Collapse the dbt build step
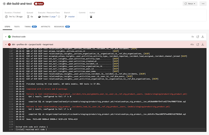 pos(6,44)
